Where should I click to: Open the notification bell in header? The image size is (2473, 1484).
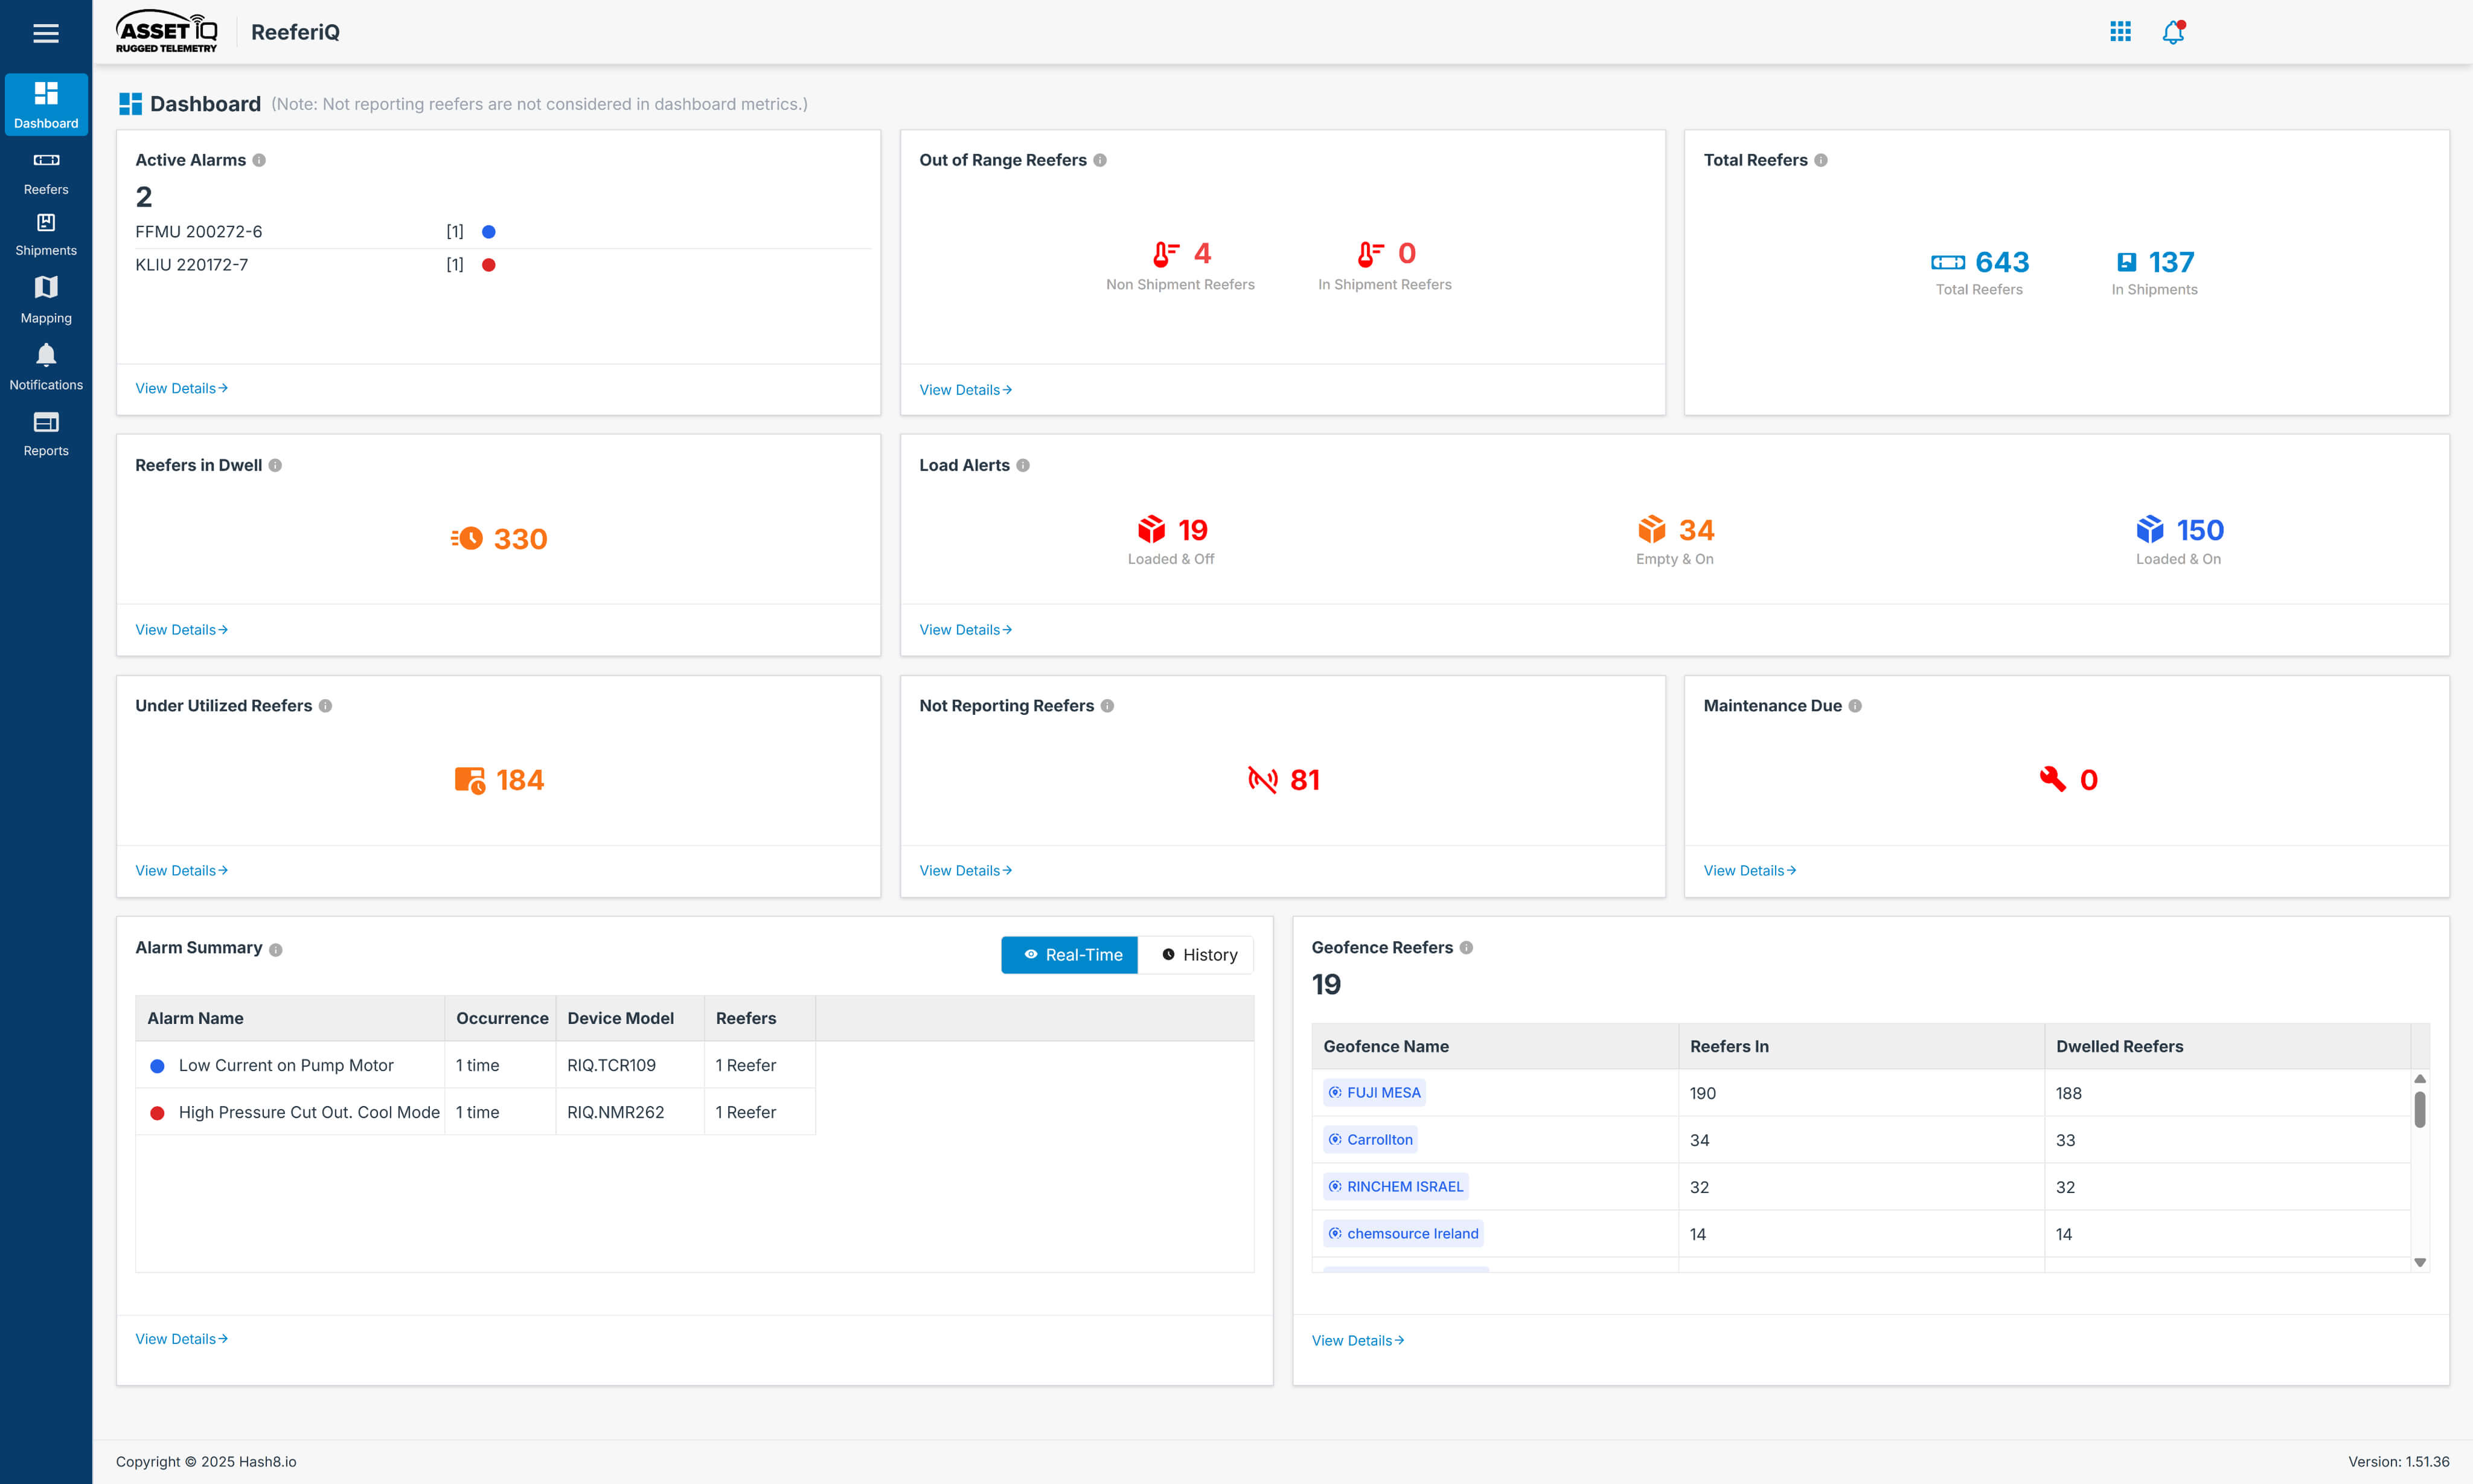(2173, 32)
